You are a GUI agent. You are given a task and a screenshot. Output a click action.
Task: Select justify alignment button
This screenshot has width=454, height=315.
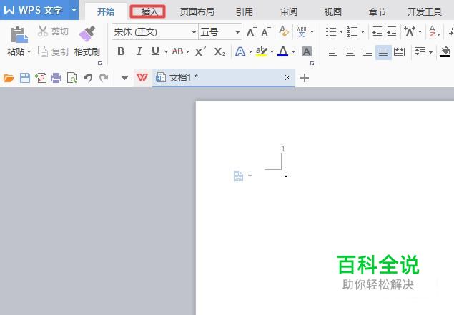(383, 52)
